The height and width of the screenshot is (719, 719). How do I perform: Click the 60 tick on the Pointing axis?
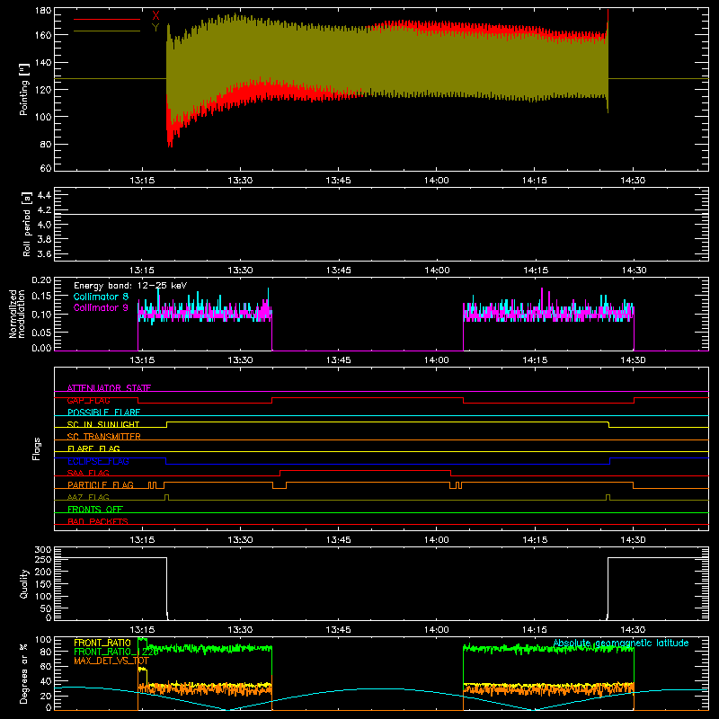point(46,168)
